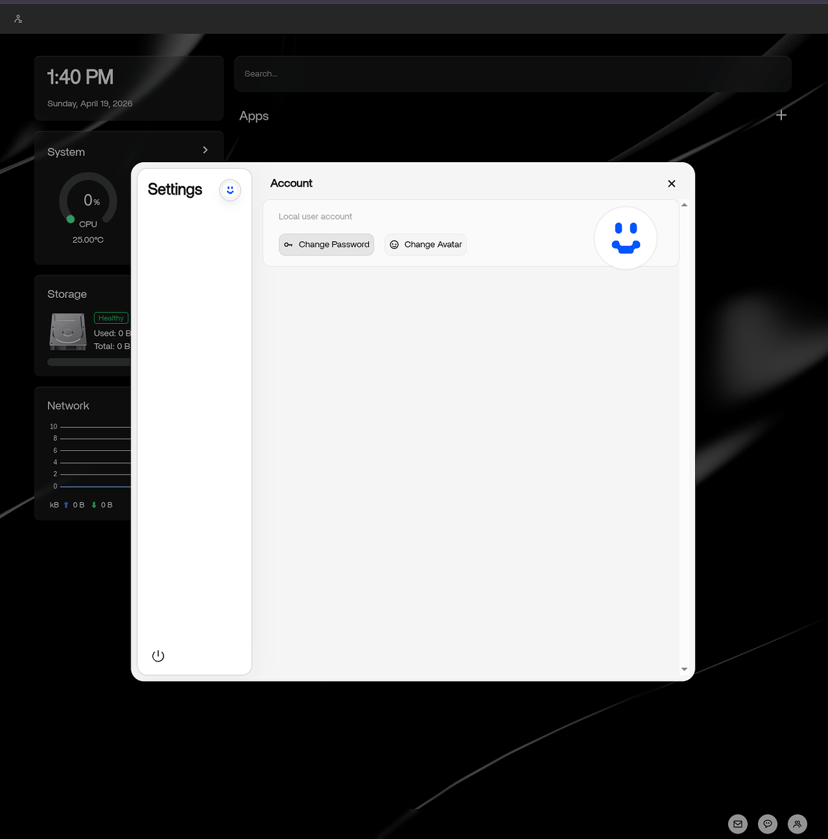Open the chat feedback bubble icon
Image resolution: width=828 pixels, height=839 pixels.
tap(767, 824)
